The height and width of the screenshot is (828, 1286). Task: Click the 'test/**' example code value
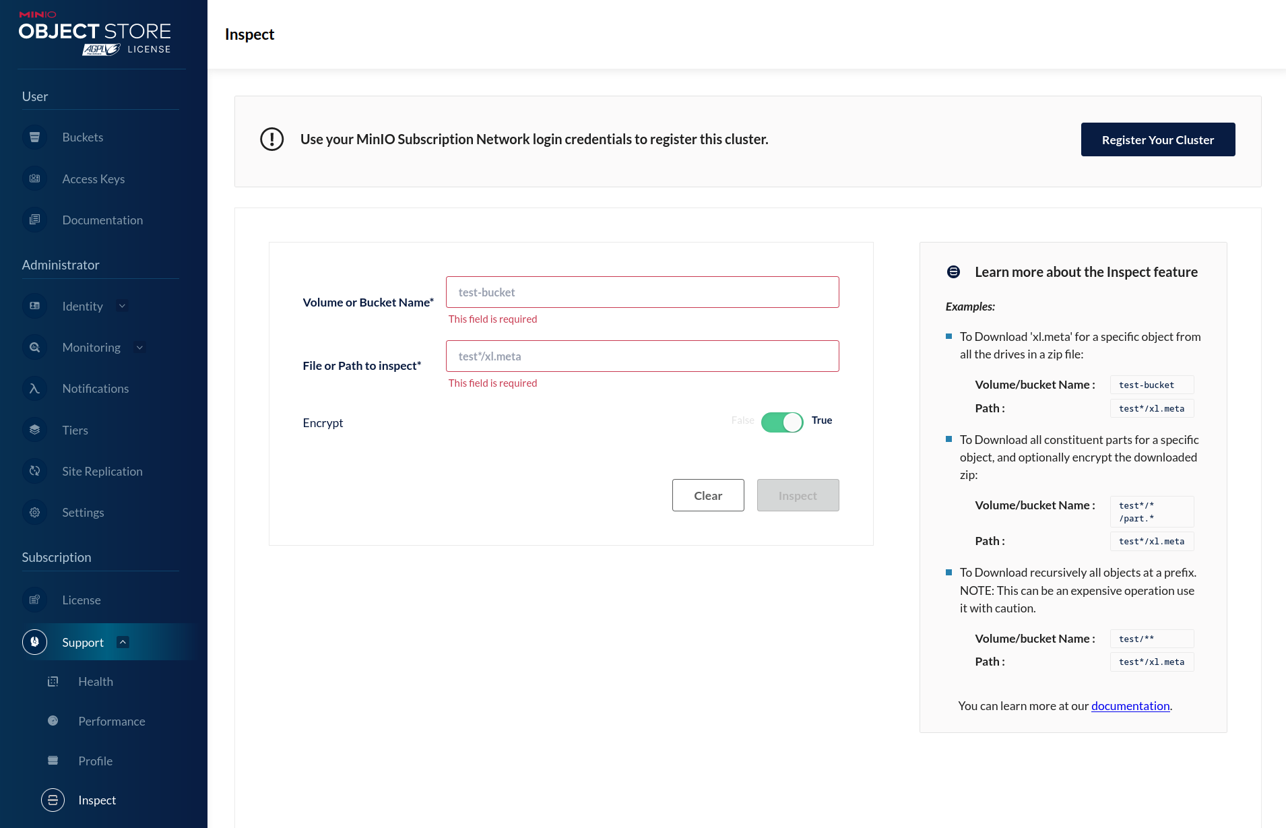click(1152, 639)
